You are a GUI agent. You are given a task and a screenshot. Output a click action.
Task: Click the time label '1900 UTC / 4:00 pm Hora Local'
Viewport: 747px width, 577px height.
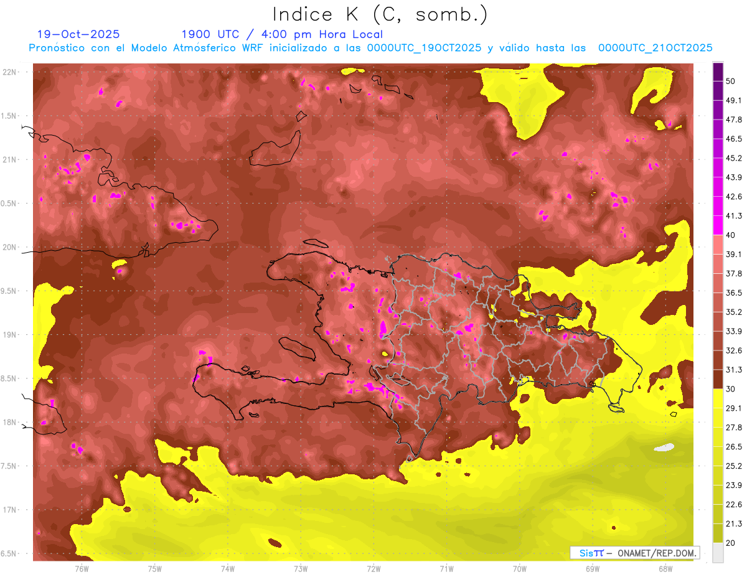(282, 34)
